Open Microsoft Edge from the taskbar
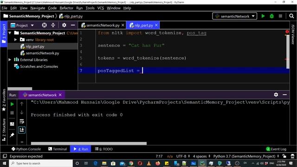Screen dimensions: 297x167 (95, 163)
